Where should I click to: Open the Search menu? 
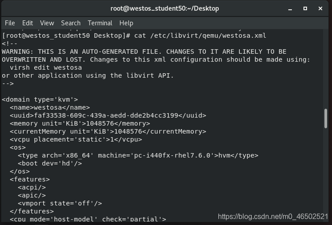[71, 23]
